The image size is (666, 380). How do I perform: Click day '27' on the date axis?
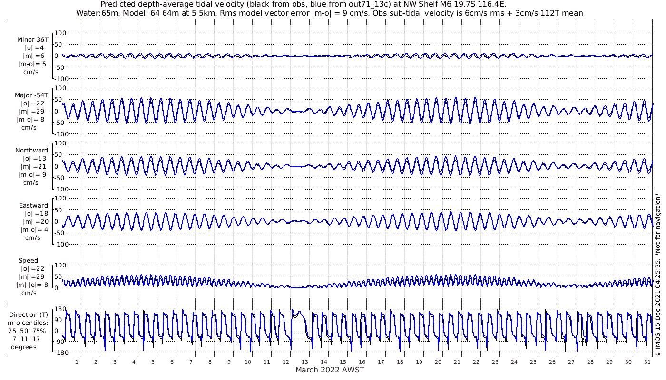571,361
